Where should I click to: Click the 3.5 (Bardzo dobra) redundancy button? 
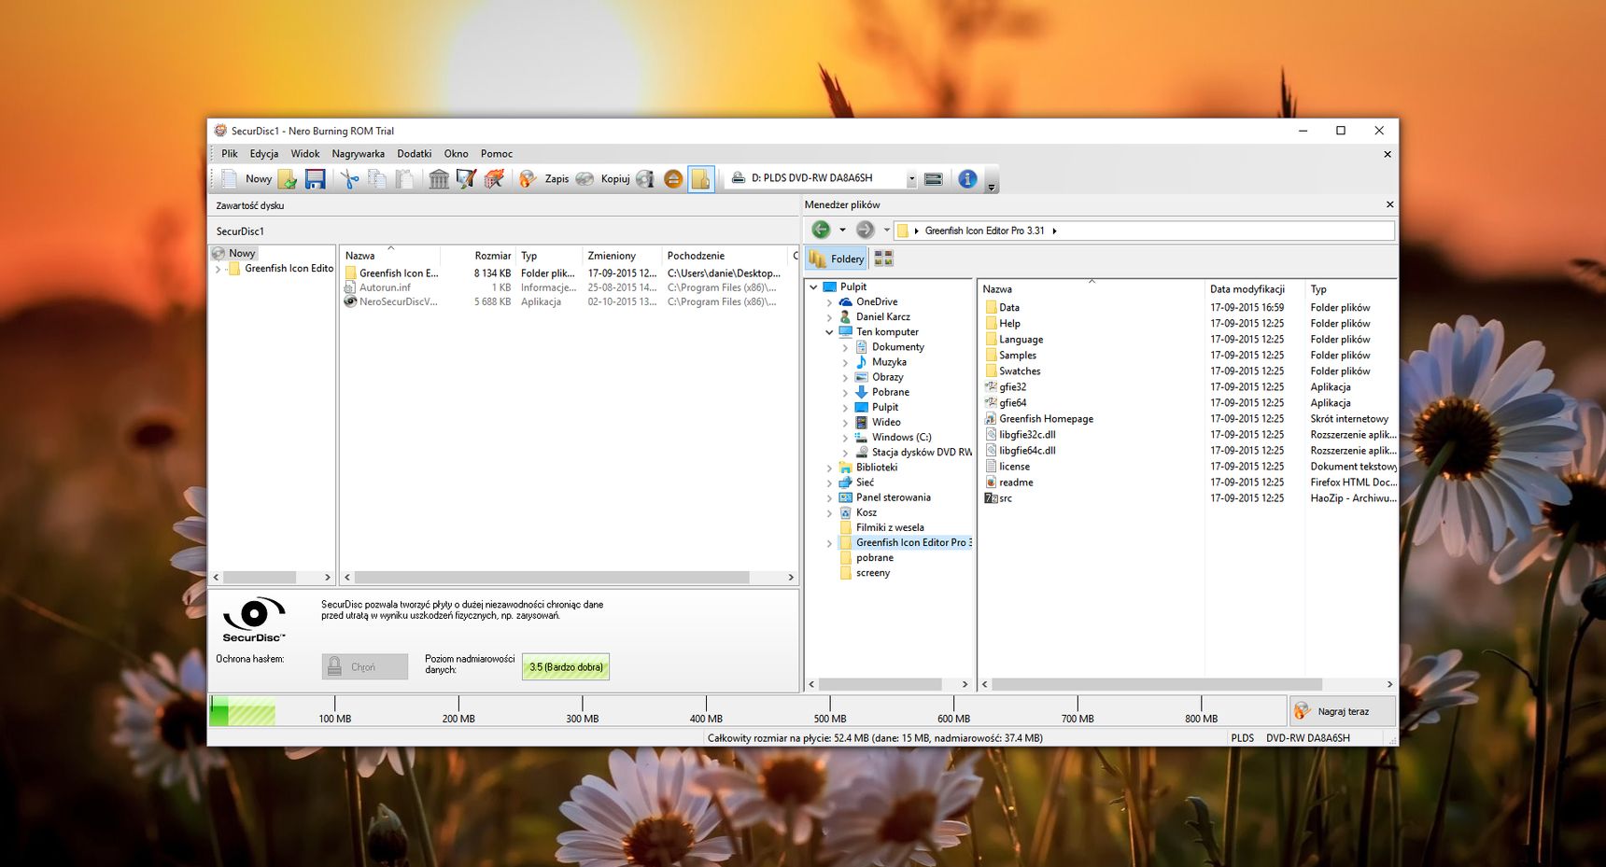[x=566, y=666]
